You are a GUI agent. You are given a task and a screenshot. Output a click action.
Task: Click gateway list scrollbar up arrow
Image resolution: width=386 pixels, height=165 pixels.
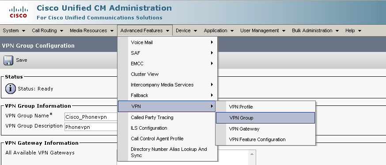[252, 154]
